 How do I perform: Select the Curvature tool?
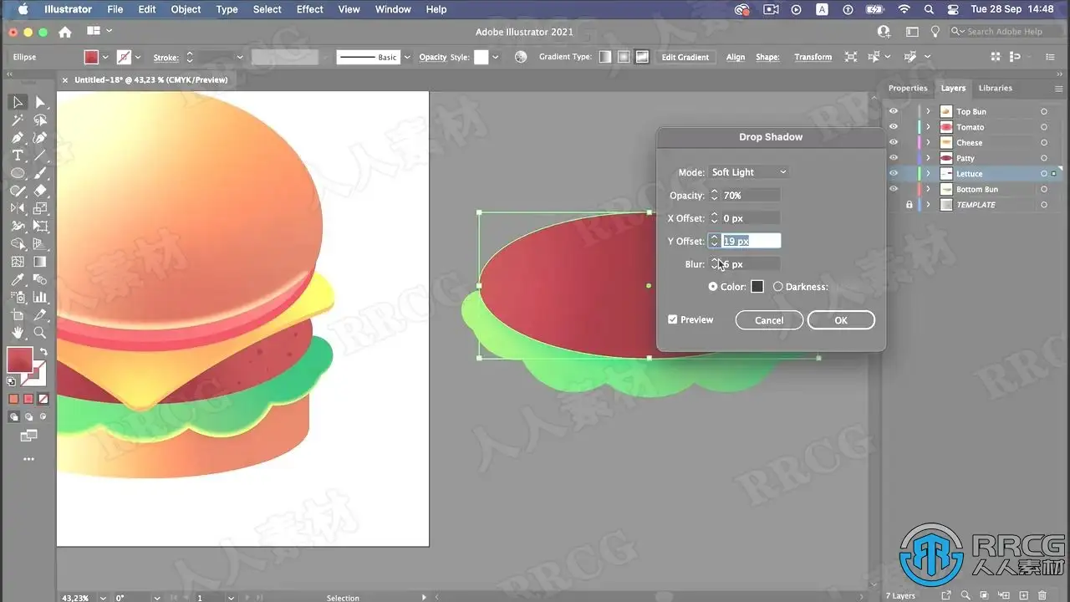coord(40,138)
